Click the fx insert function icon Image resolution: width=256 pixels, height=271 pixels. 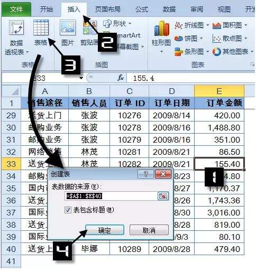click(121, 78)
